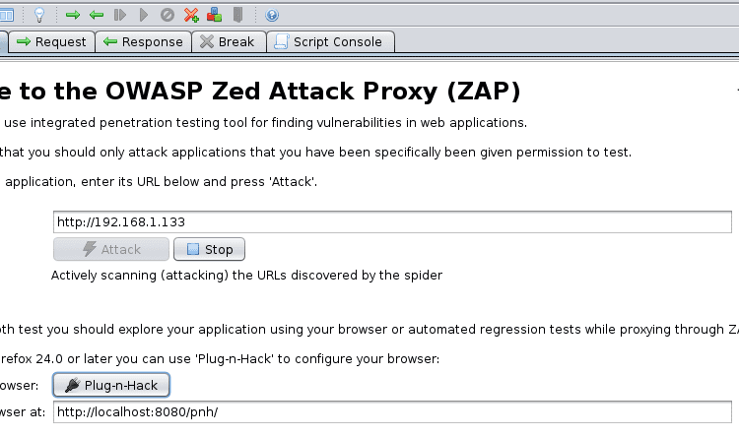Click the light bulb icon
The image size is (739, 437).
(39, 15)
